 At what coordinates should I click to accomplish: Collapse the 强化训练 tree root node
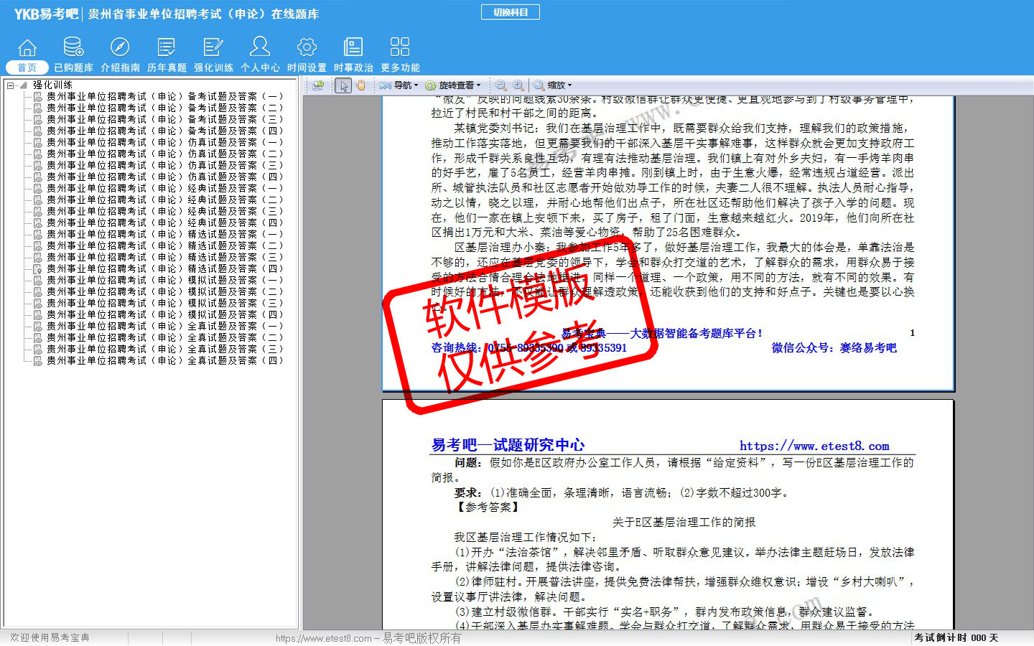point(11,85)
